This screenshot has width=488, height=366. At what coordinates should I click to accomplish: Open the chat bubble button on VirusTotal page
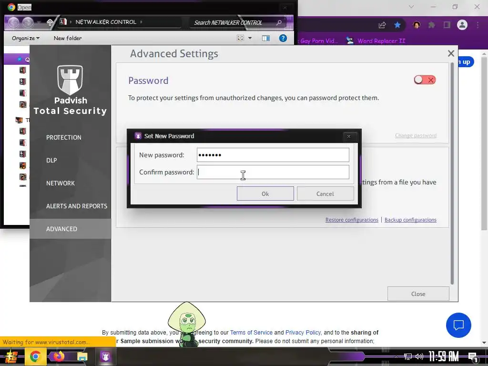[x=458, y=325]
